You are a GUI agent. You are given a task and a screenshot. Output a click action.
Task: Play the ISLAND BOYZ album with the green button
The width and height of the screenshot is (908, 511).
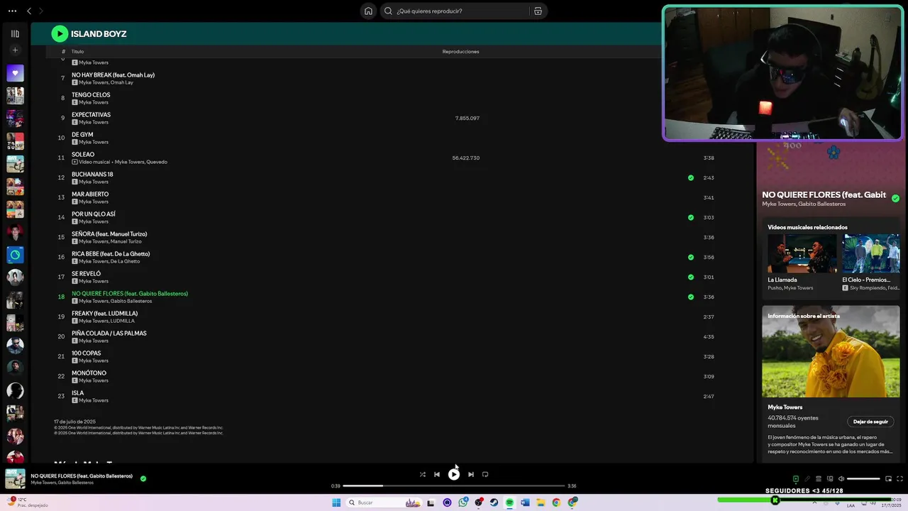click(60, 33)
